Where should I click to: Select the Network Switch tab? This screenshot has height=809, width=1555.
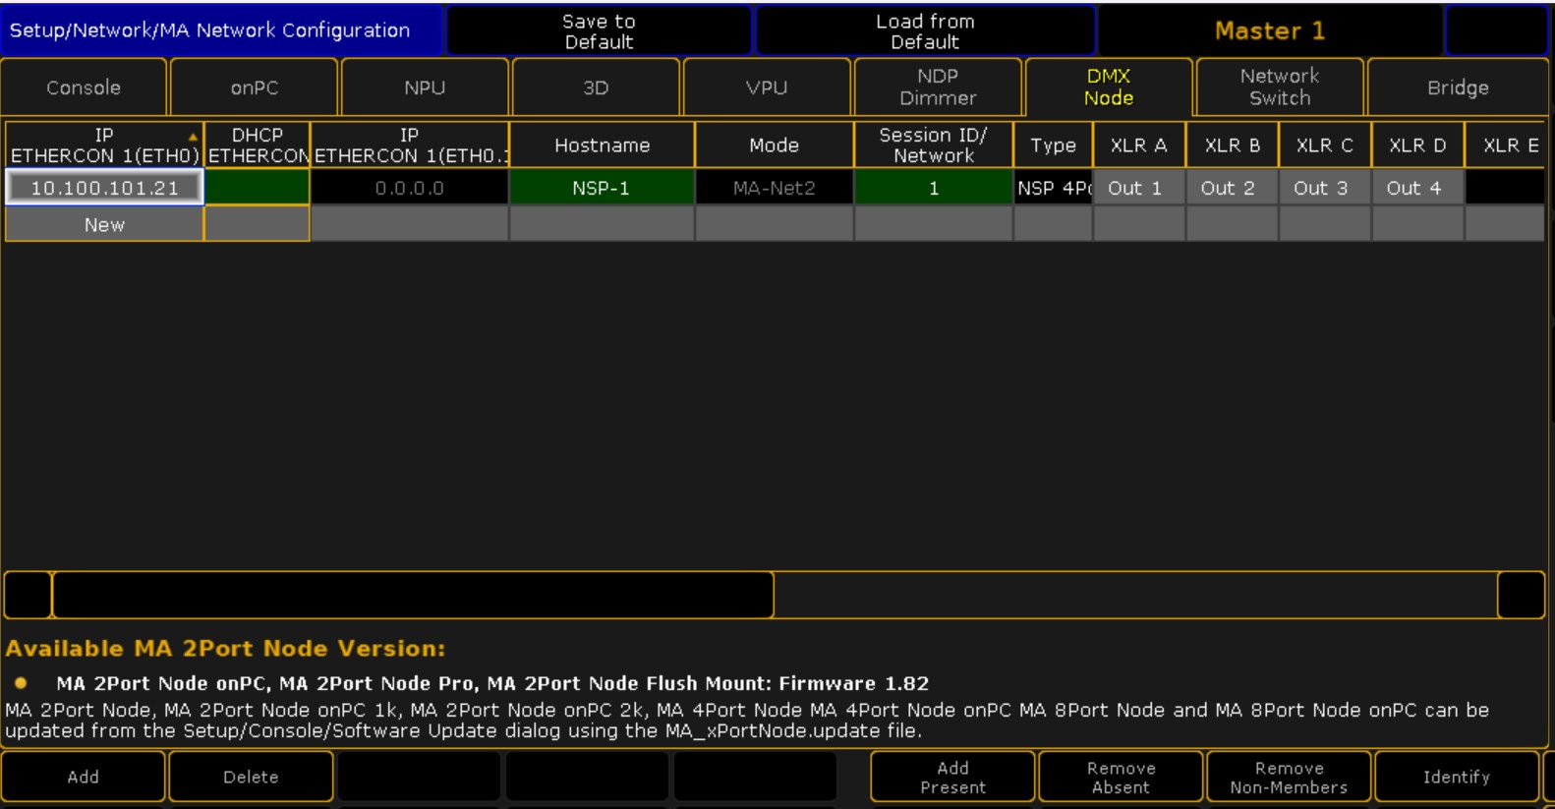(x=1279, y=87)
